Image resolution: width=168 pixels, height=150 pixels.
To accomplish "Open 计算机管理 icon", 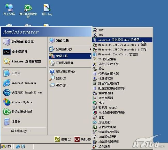I will pyautogui.click(x=95, y=78).
